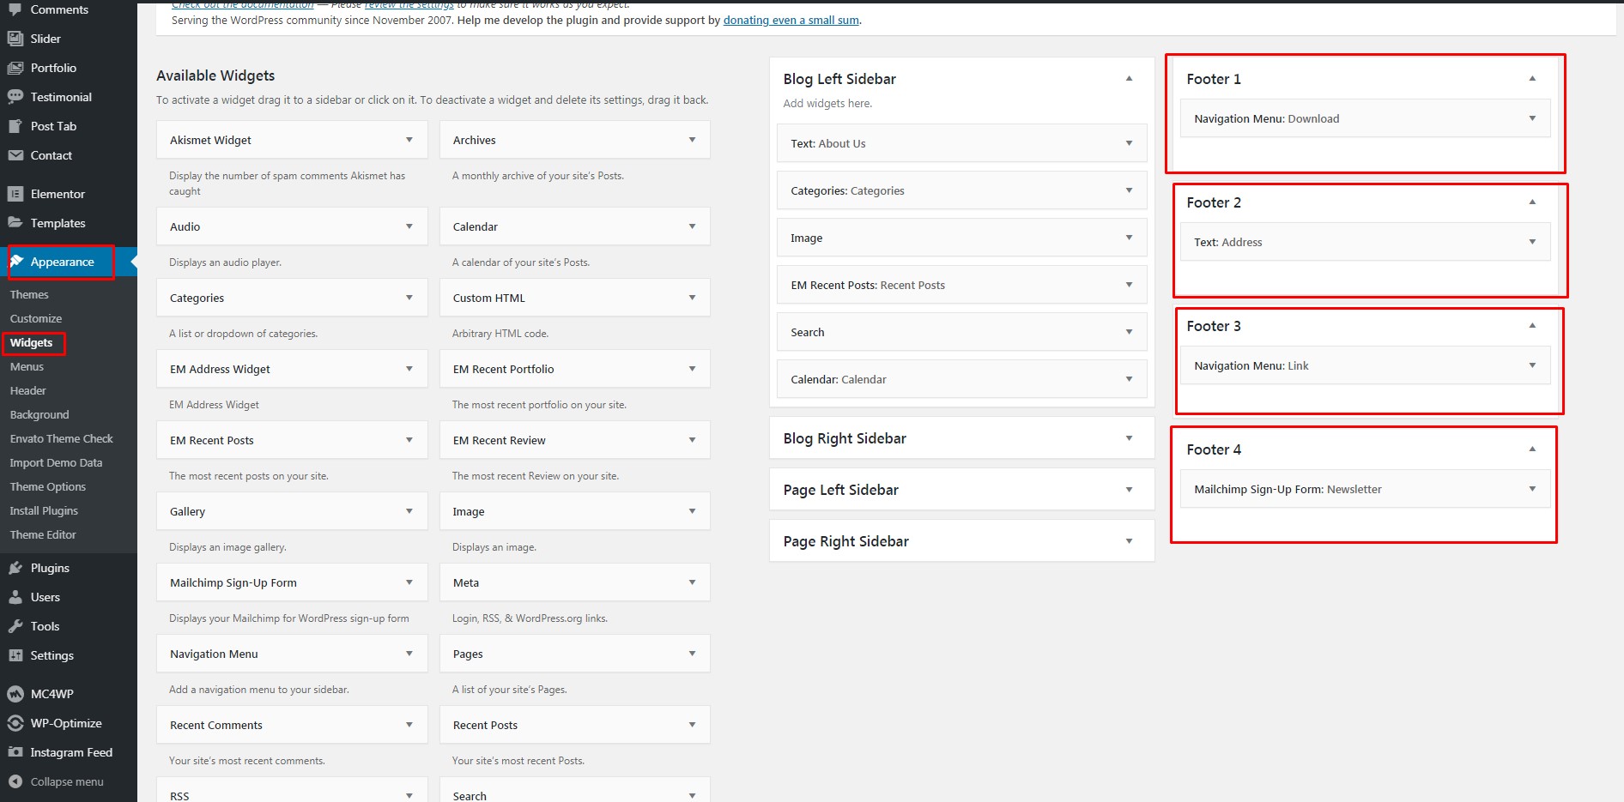
Task: Click the Slider menu icon
Action: coord(15,39)
